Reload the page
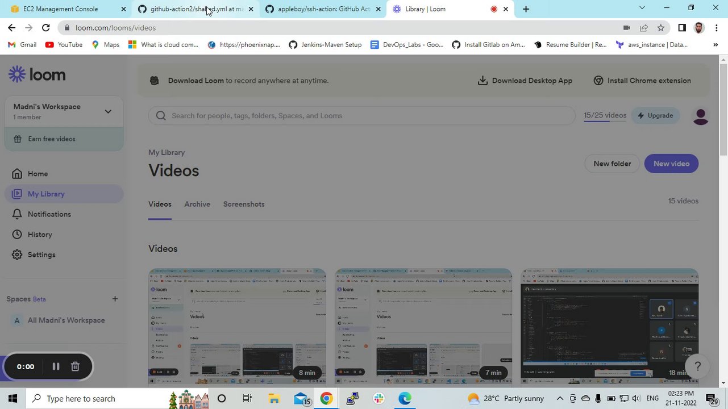728x409 pixels. [46, 28]
